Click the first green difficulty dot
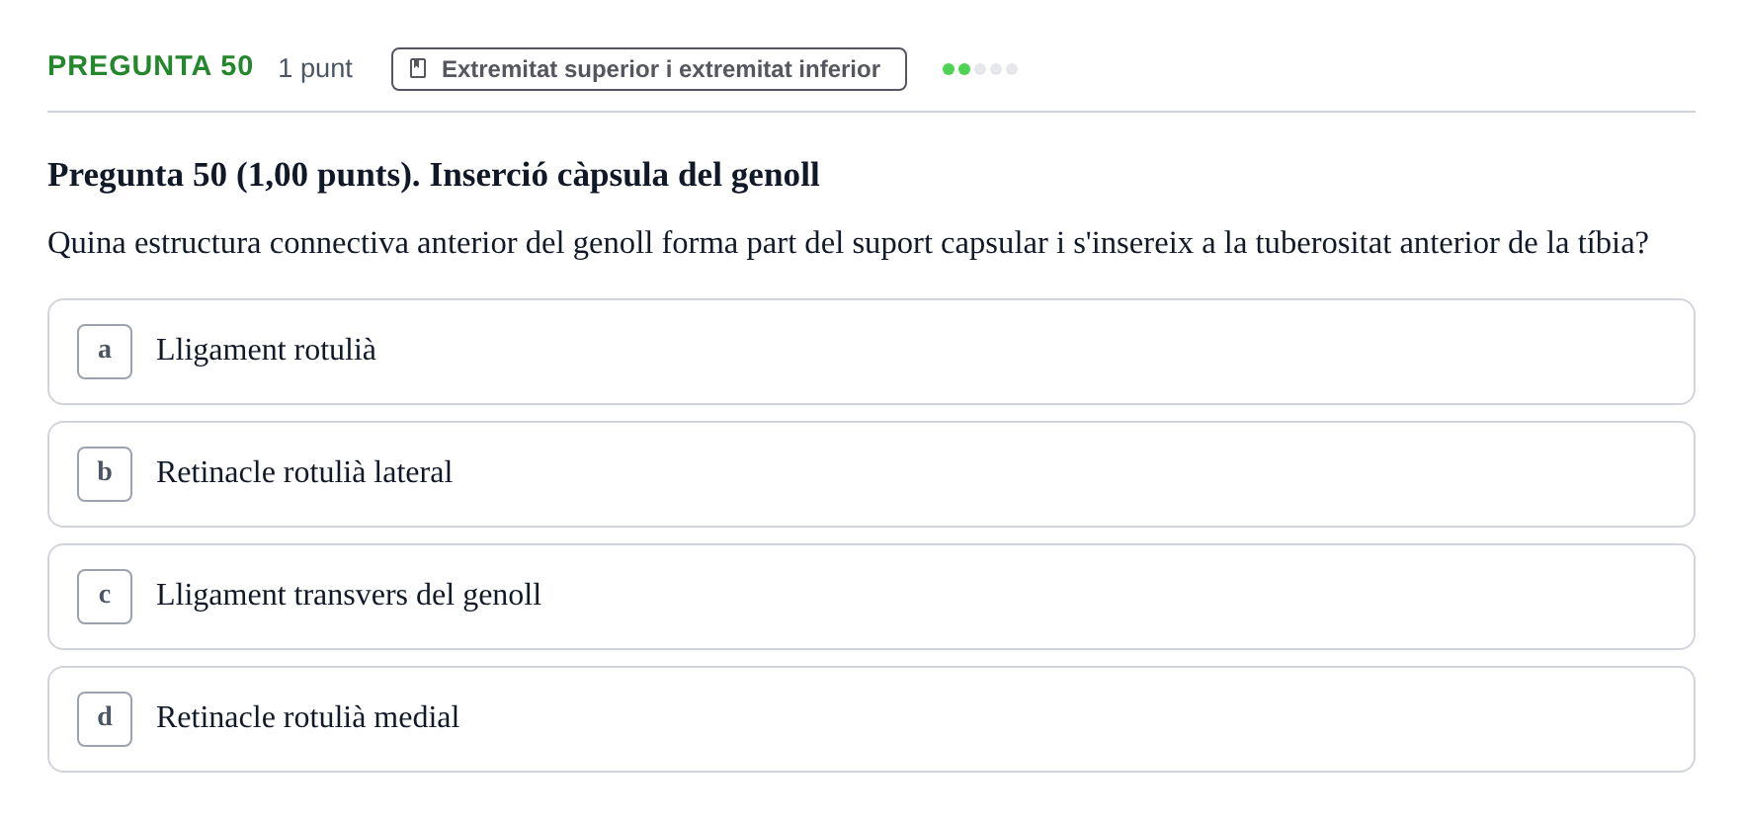The width and height of the screenshot is (1743, 820). (x=949, y=69)
